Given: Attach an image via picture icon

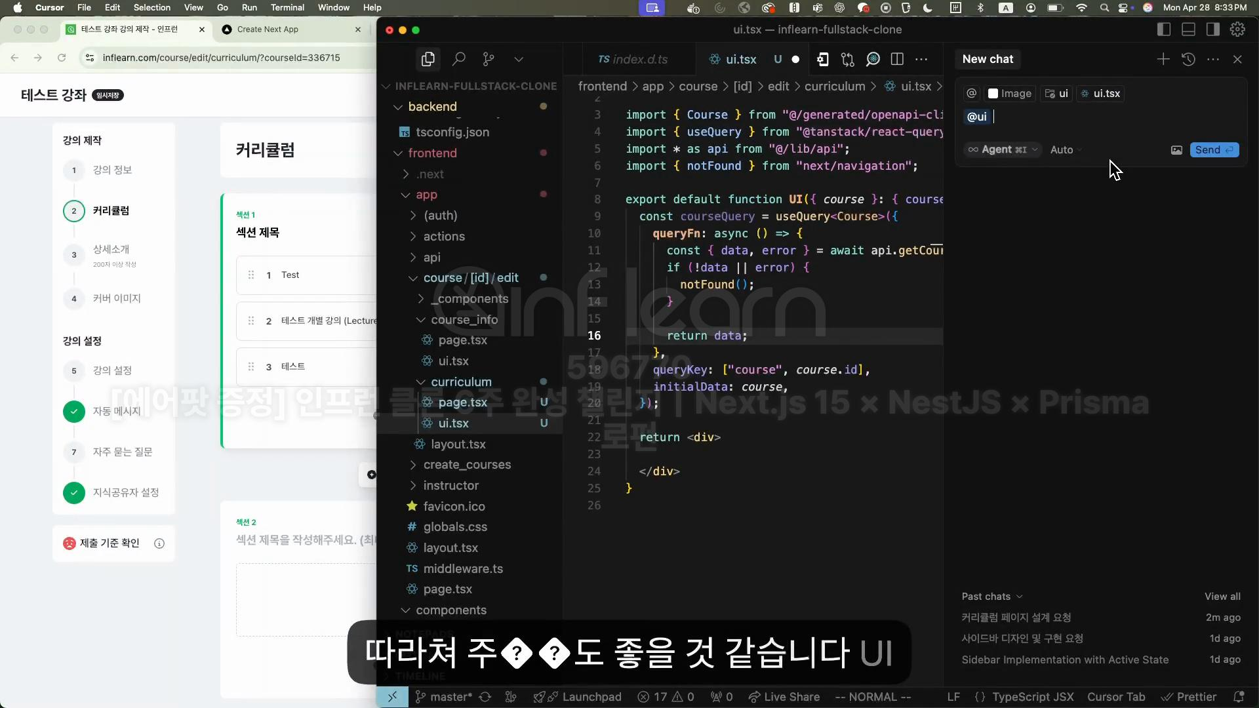Looking at the screenshot, I should click(1176, 150).
